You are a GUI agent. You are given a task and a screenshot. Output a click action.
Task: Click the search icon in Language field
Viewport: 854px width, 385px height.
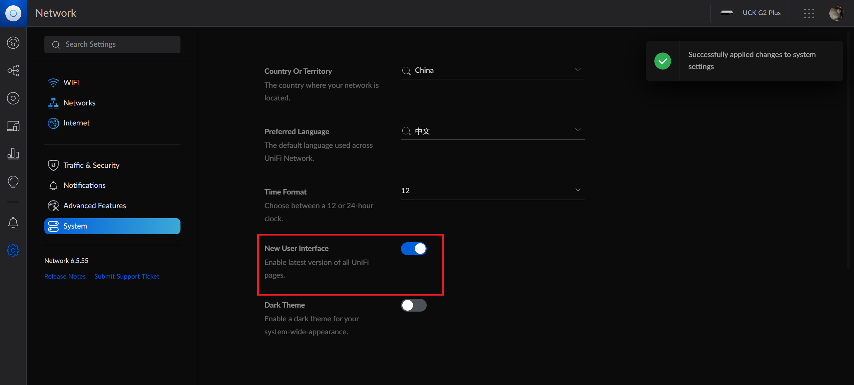[406, 131]
